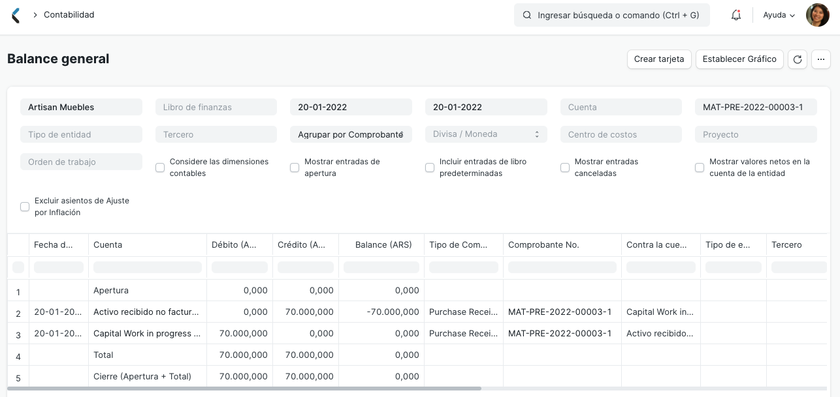Click the back arrow in the top navbar
This screenshot has width=840, height=397.
point(15,15)
